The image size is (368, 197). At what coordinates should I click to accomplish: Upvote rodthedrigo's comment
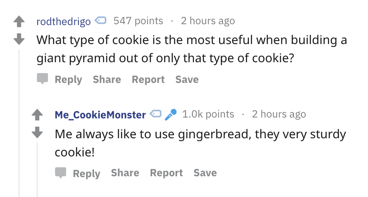click(x=19, y=21)
